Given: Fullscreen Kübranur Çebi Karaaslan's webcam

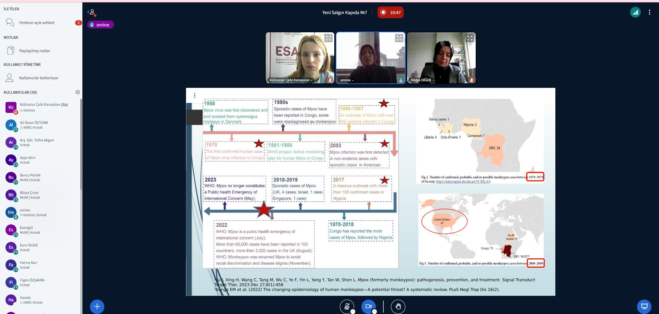Looking at the screenshot, I should tap(328, 38).
